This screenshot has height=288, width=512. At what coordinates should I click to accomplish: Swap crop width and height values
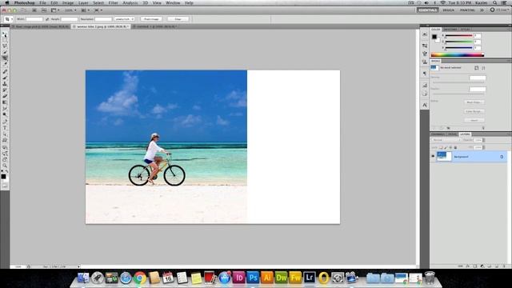point(47,19)
